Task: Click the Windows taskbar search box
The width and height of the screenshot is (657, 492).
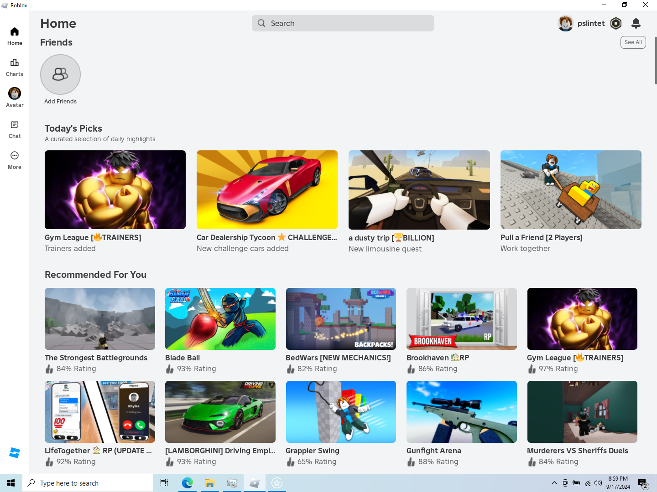Action: (x=88, y=483)
